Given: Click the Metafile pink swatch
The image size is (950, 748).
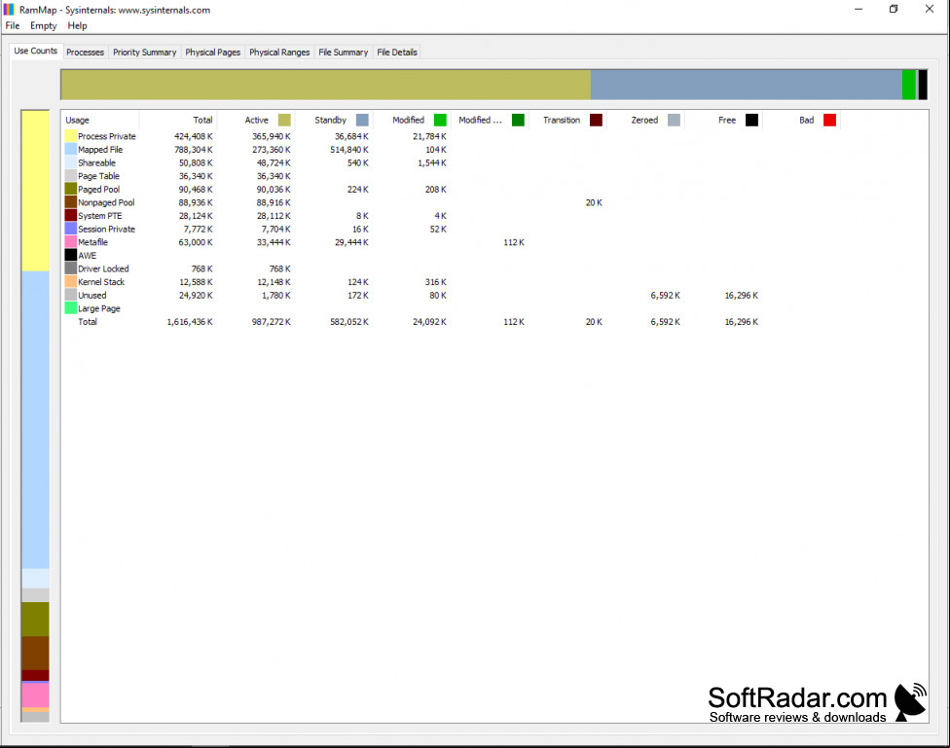Looking at the screenshot, I should tap(71, 241).
